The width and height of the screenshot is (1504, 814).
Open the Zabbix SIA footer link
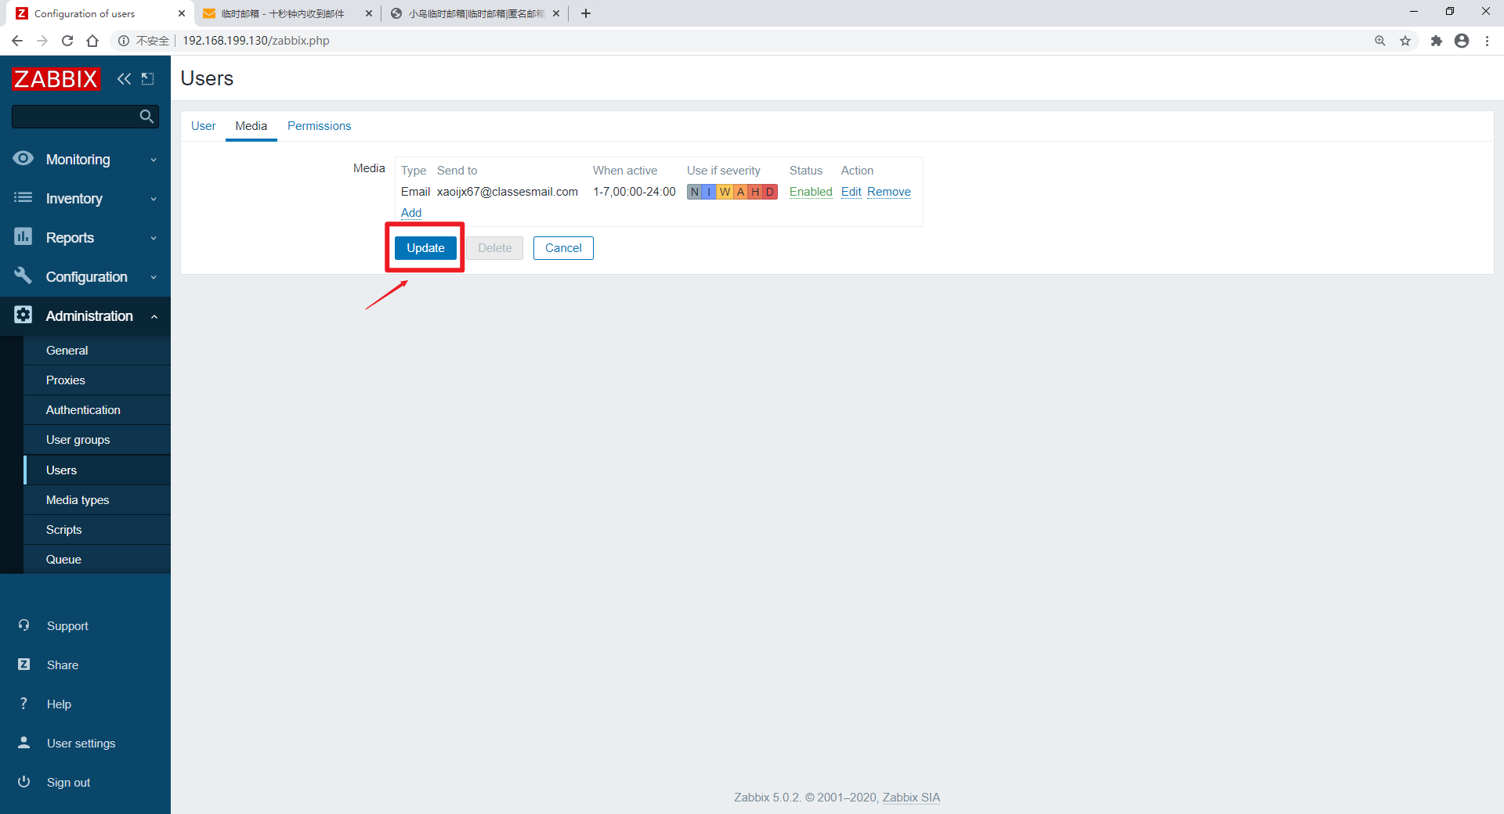point(911,798)
